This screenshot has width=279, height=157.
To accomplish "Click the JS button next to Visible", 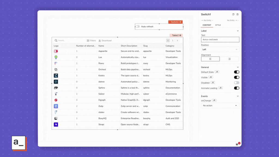I will point(211,77).
